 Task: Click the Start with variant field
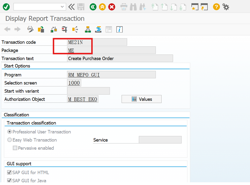click(x=88, y=91)
